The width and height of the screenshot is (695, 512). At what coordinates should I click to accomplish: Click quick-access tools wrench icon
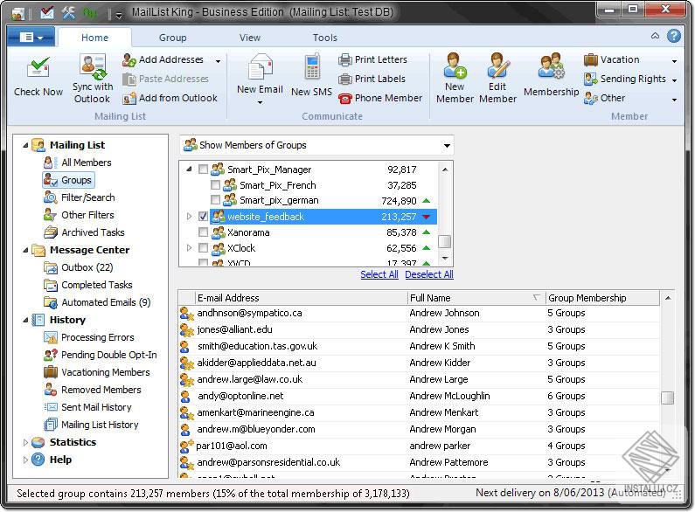69,13
